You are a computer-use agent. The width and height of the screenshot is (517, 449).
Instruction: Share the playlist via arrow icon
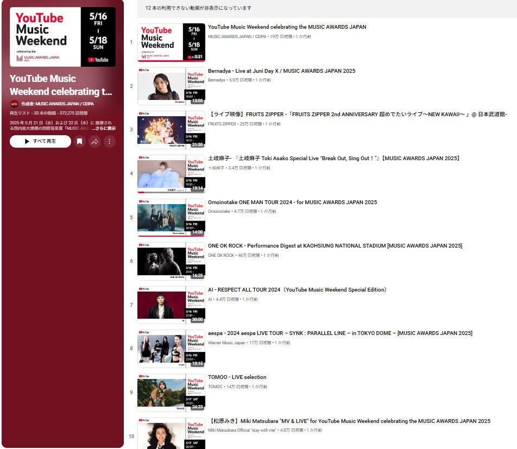94,141
